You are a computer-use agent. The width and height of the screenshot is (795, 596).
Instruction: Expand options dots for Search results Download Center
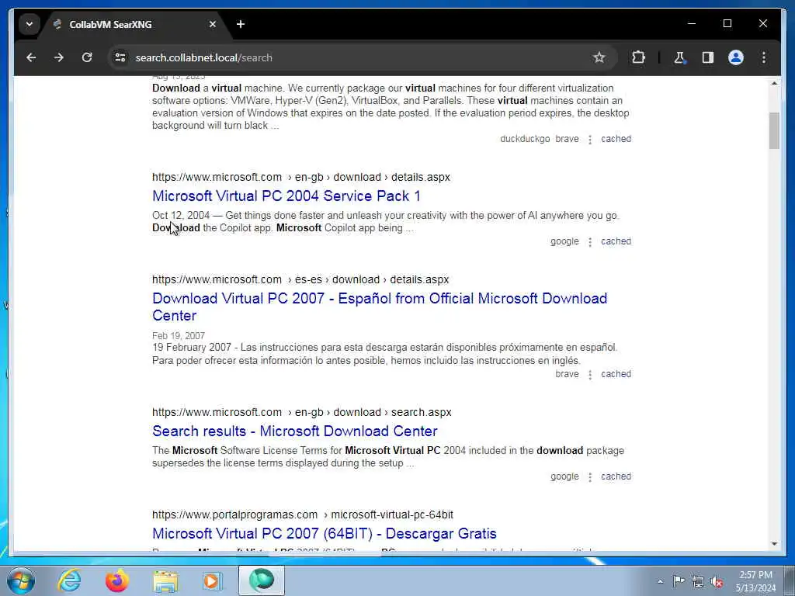pos(590,477)
